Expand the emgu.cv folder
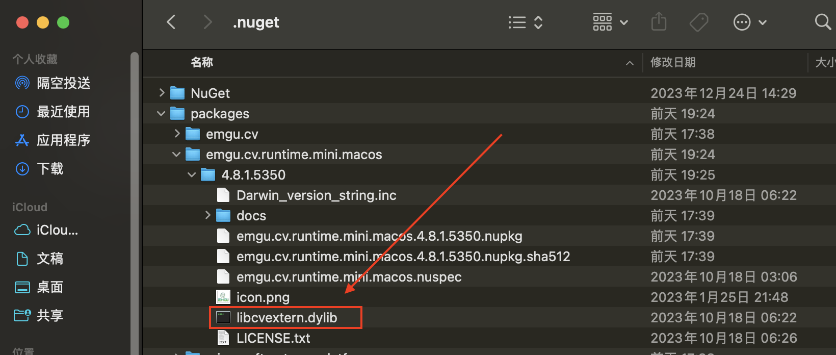836x355 pixels. pyautogui.click(x=177, y=134)
